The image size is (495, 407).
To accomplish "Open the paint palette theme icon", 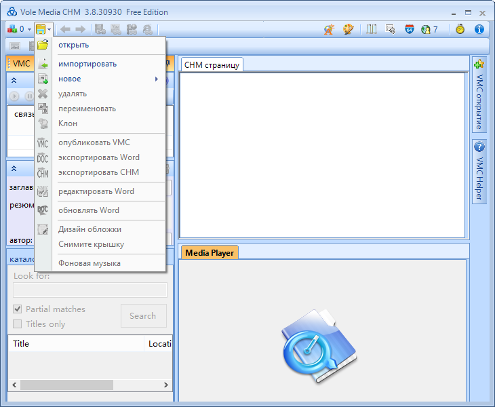I will (349, 29).
